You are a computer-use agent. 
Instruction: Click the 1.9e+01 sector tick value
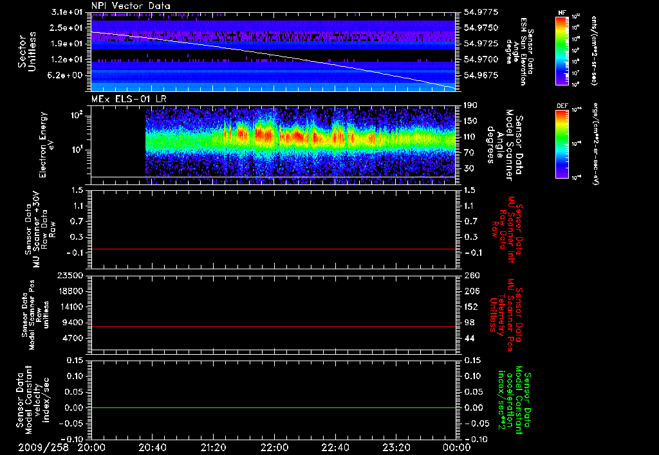coord(66,44)
